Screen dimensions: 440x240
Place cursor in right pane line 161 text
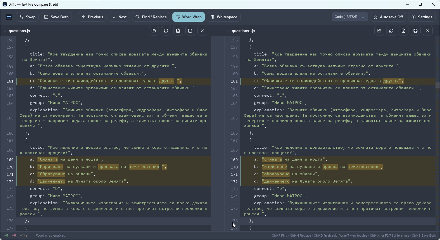tap(329, 81)
